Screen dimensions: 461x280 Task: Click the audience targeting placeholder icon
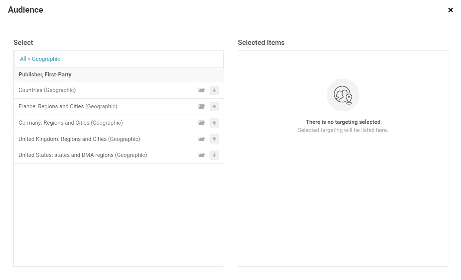point(343,95)
